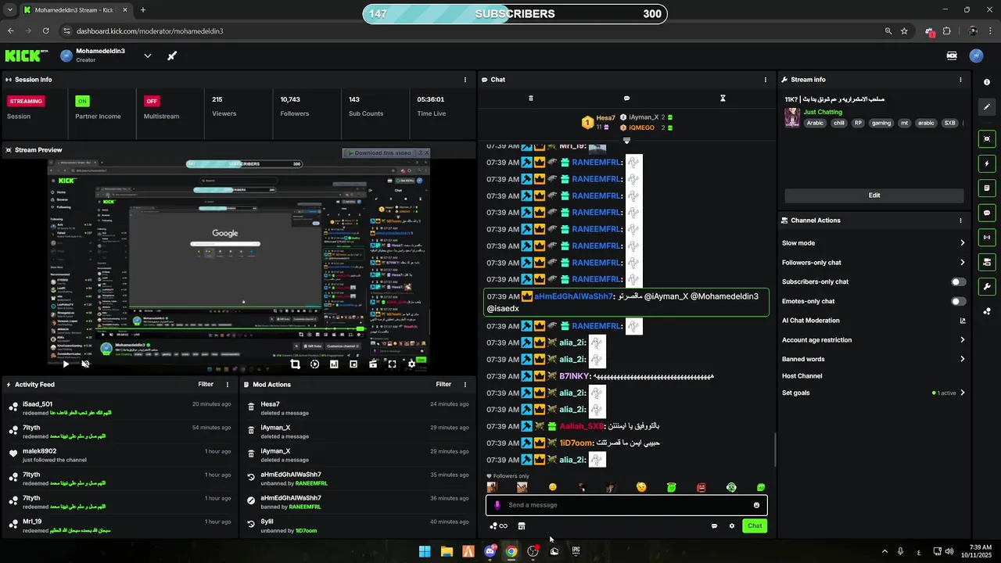Click chat identity bubble icon beside gear
The height and width of the screenshot is (563, 1001).
tap(714, 526)
